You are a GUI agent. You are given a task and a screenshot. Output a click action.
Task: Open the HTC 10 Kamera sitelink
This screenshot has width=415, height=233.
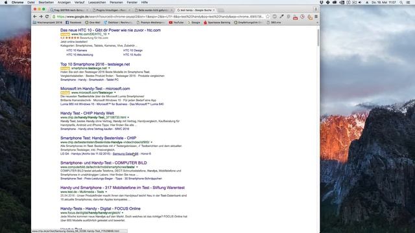pos(77,50)
